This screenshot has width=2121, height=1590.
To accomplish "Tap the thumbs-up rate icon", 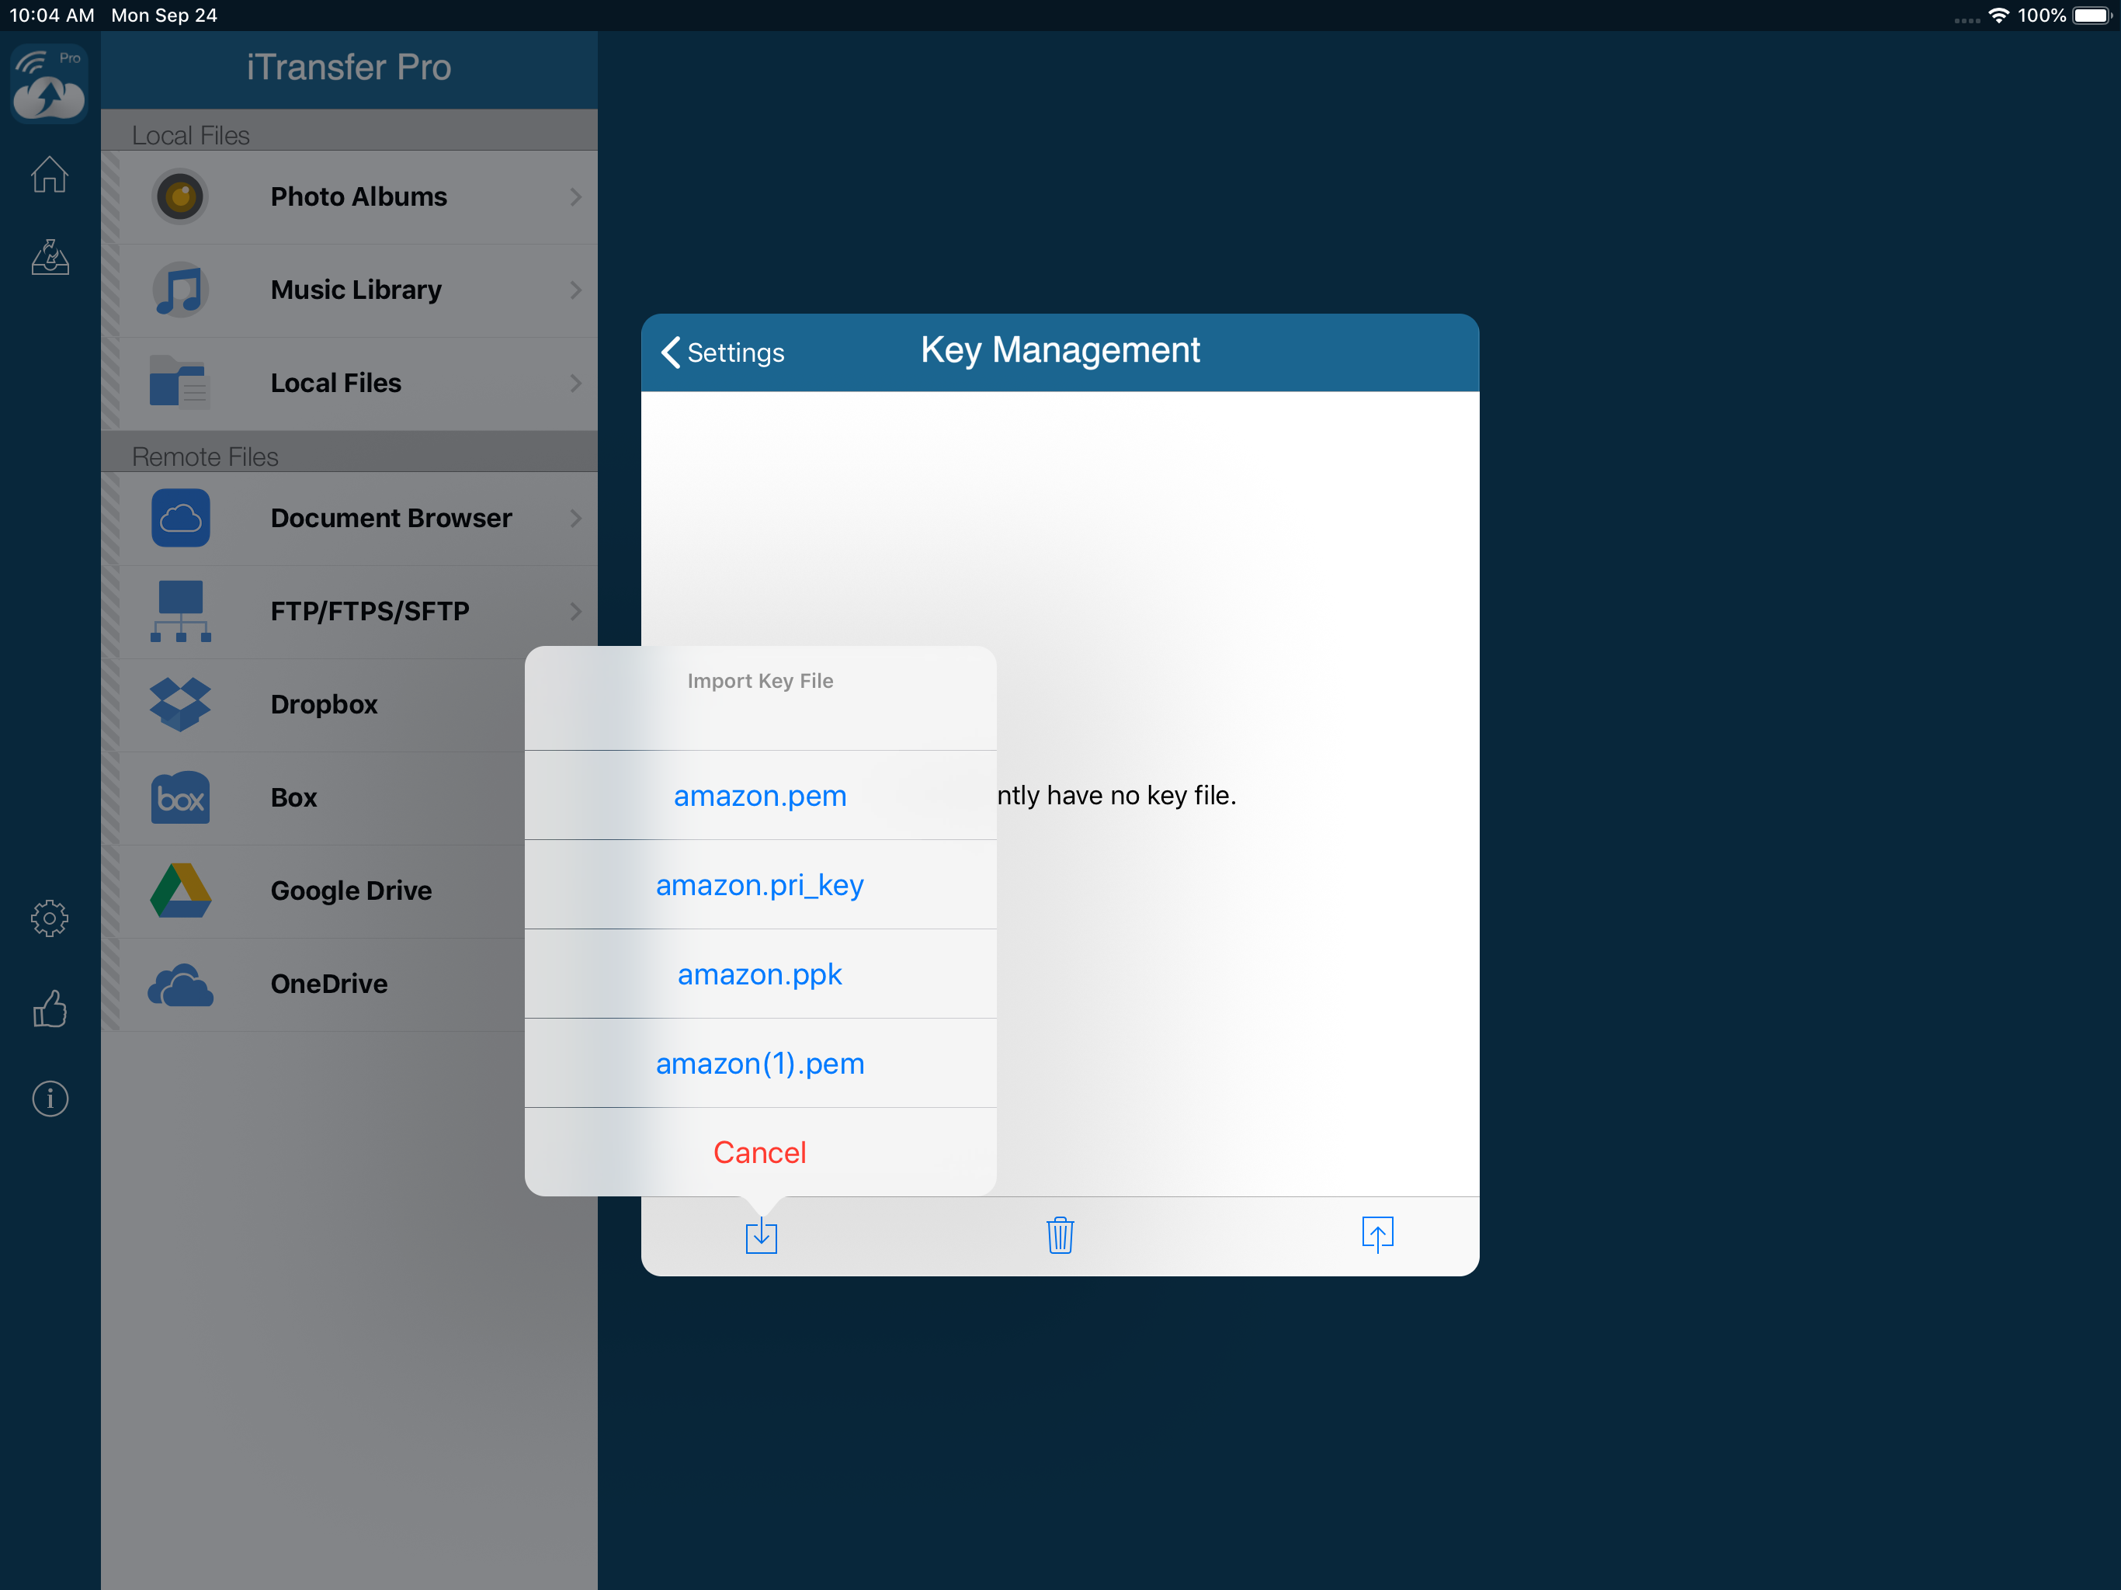I will [50, 1008].
